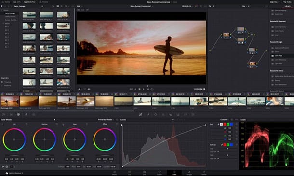This screenshot has width=294, height=176.
Task: Open the viewer zoom percentage dropdown
Action: (x=80, y=6)
